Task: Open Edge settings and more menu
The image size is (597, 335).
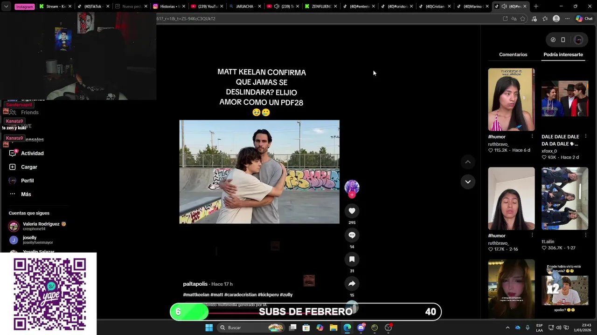Action: coord(567,19)
